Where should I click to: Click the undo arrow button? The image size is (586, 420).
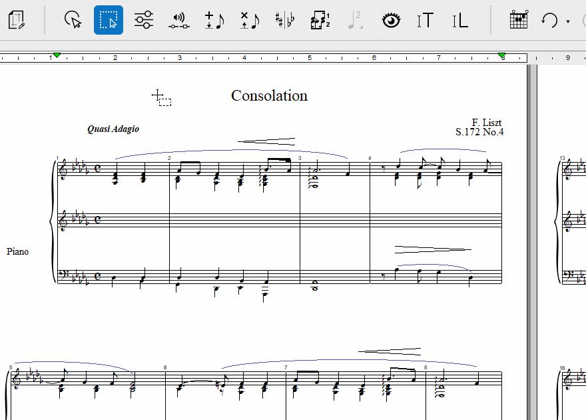(x=549, y=20)
